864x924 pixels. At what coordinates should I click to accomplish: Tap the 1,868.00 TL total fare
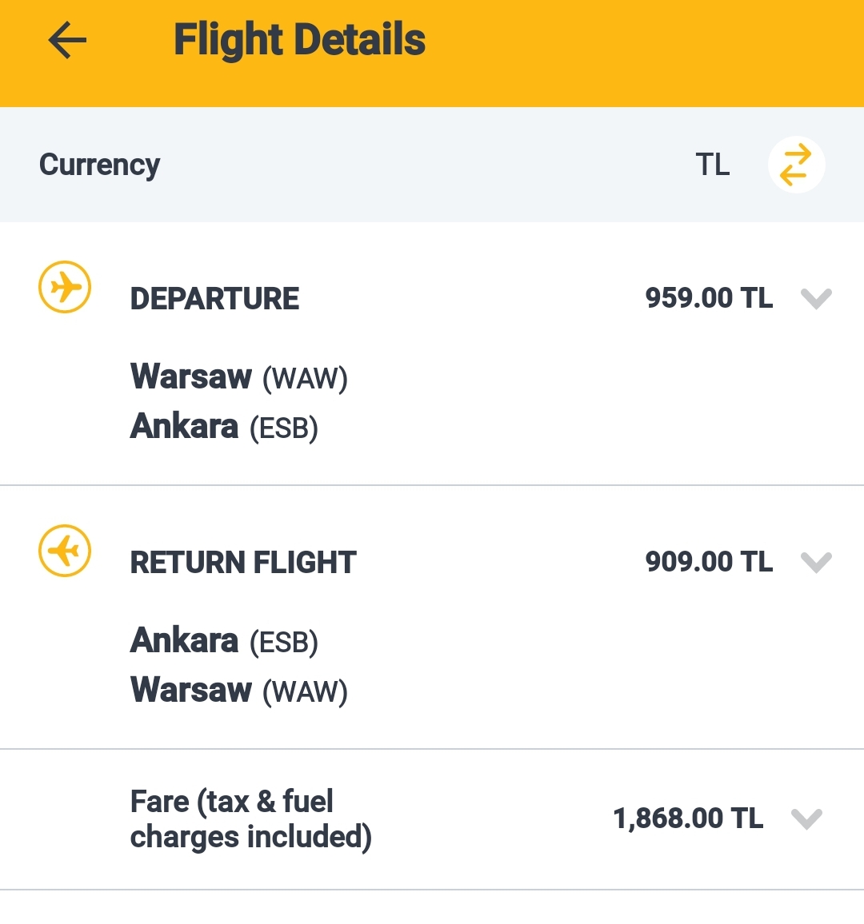tap(688, 818)
